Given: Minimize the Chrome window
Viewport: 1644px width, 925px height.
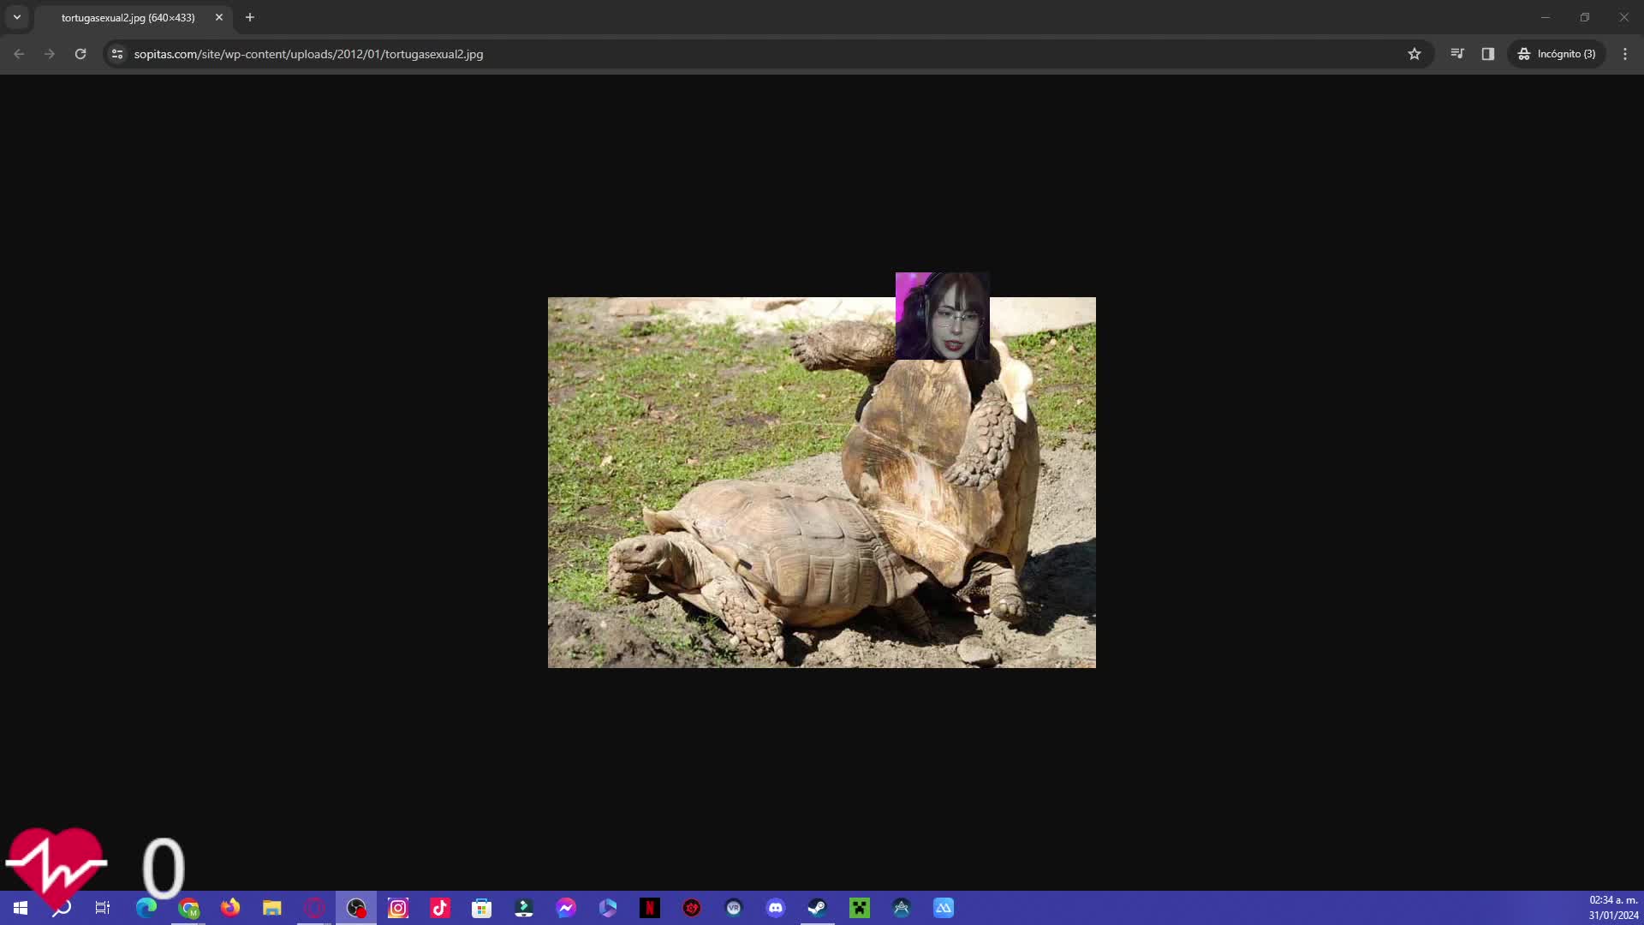Looking at the screenshot, I should (x=1546, y=17).
